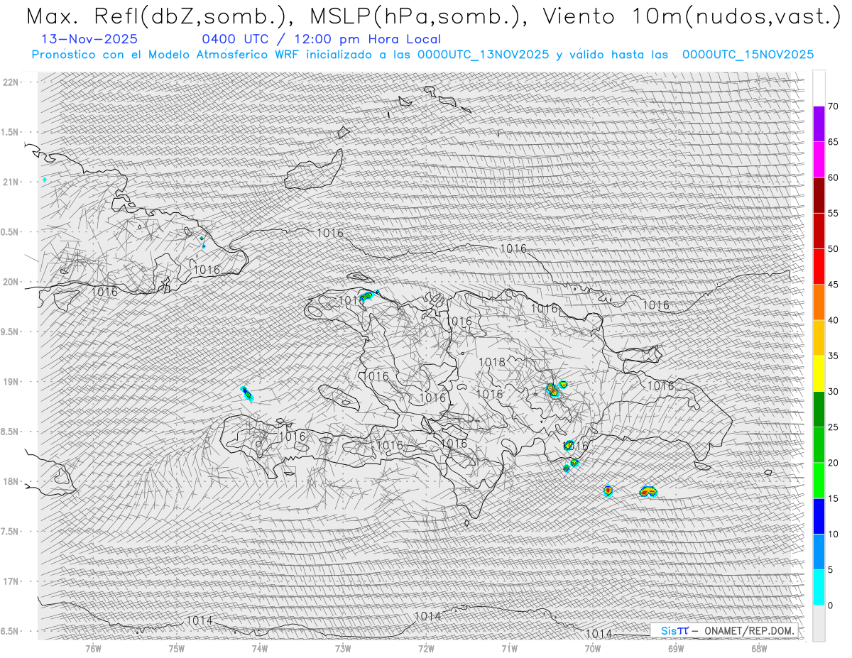852x658 pixels.
Task: Click the "76W" longitude label
Action: pyautogui.click(x=93, y=648)
